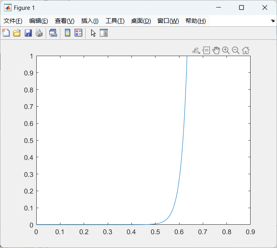Insert a colorbar using the toolbar icon

point(67,33)
